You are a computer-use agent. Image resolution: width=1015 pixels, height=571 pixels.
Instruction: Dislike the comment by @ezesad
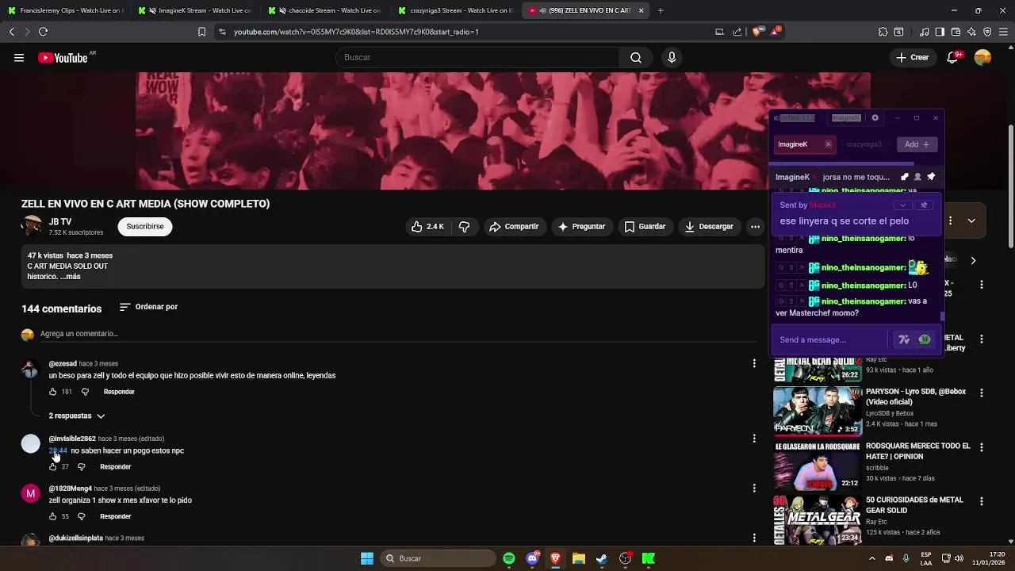point(85,392)
